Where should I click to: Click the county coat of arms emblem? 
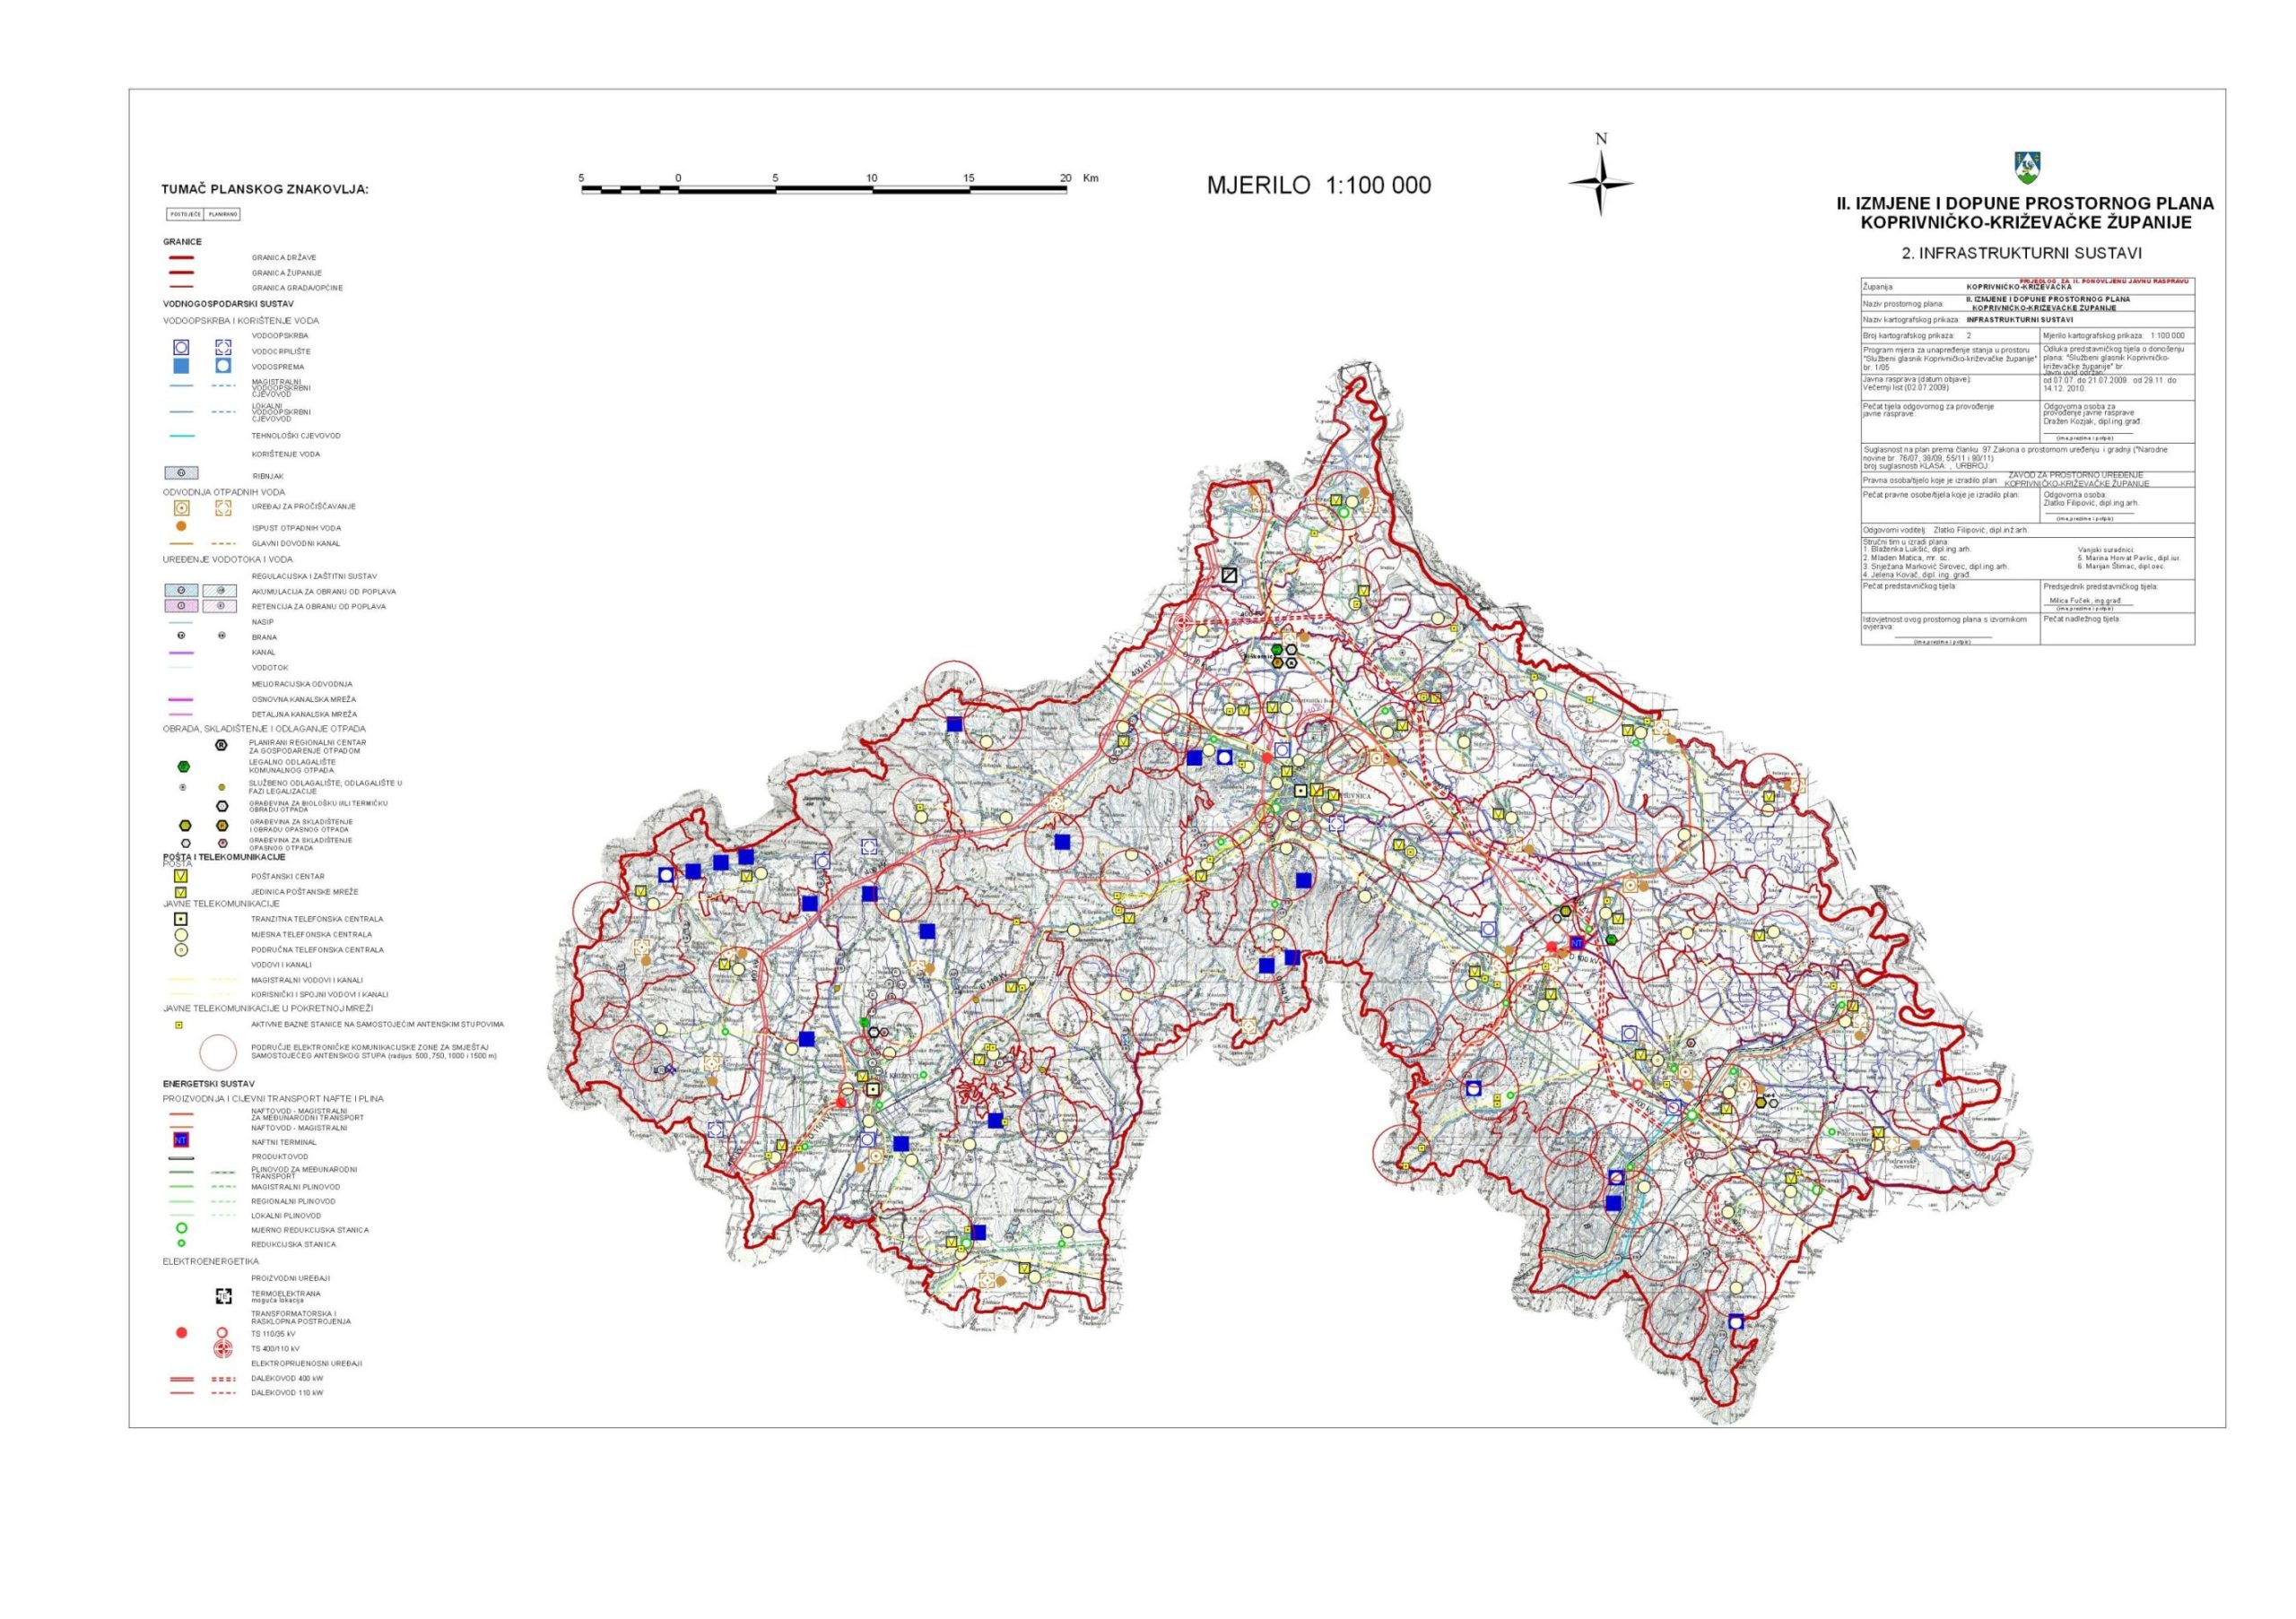tap(2027, 167)
